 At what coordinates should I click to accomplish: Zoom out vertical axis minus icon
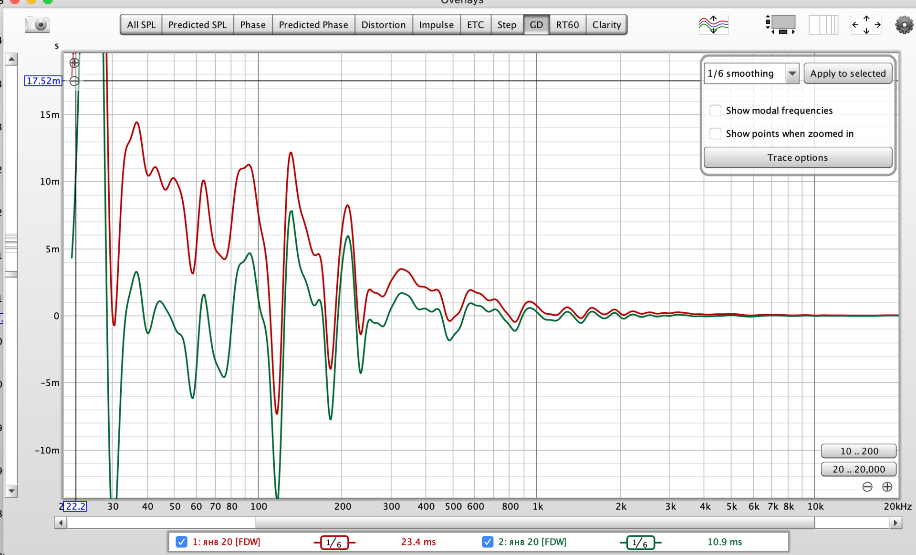[x=74, y=81]
